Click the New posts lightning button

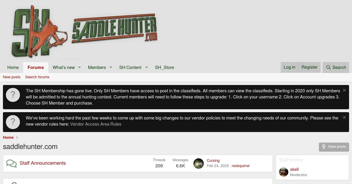[334, 147]
